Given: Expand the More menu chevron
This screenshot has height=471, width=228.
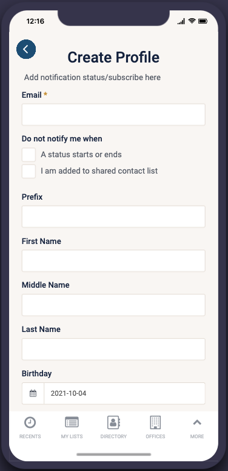Looking at the screenshot, I should 197,422.
